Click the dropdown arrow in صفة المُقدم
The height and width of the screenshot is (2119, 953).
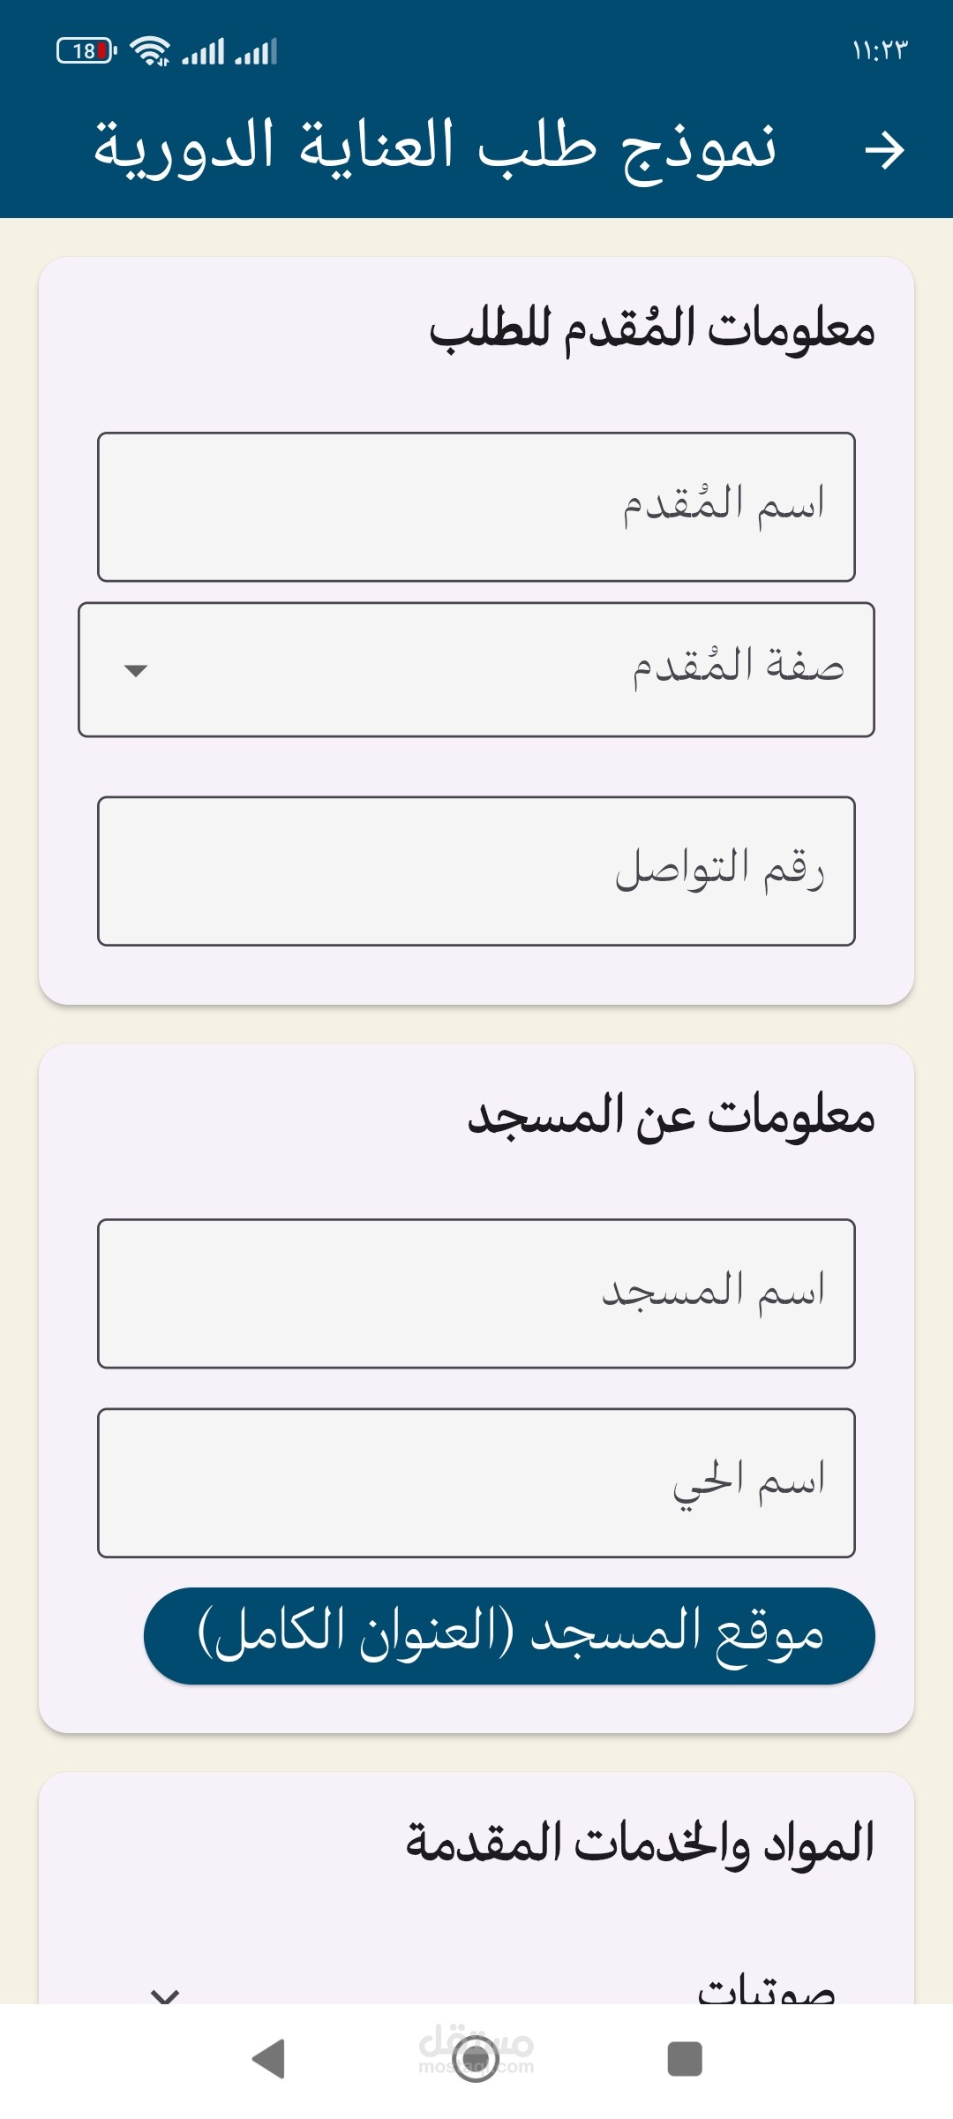tap(136, 670)
